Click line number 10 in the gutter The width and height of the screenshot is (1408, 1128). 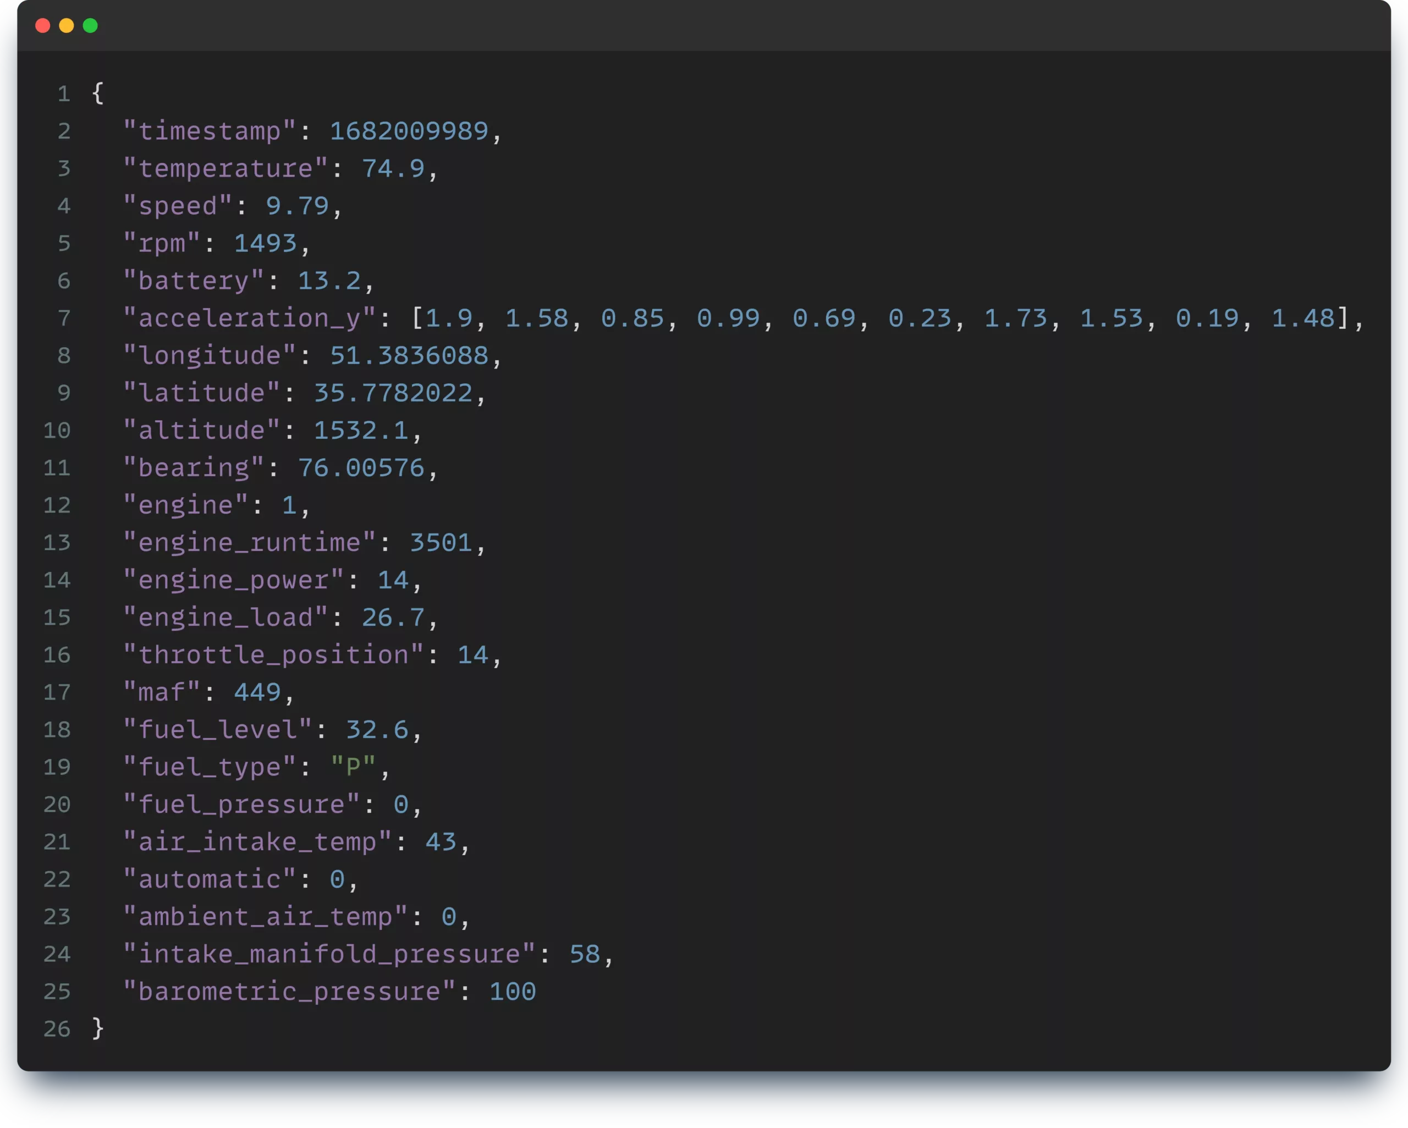(57, 431)
